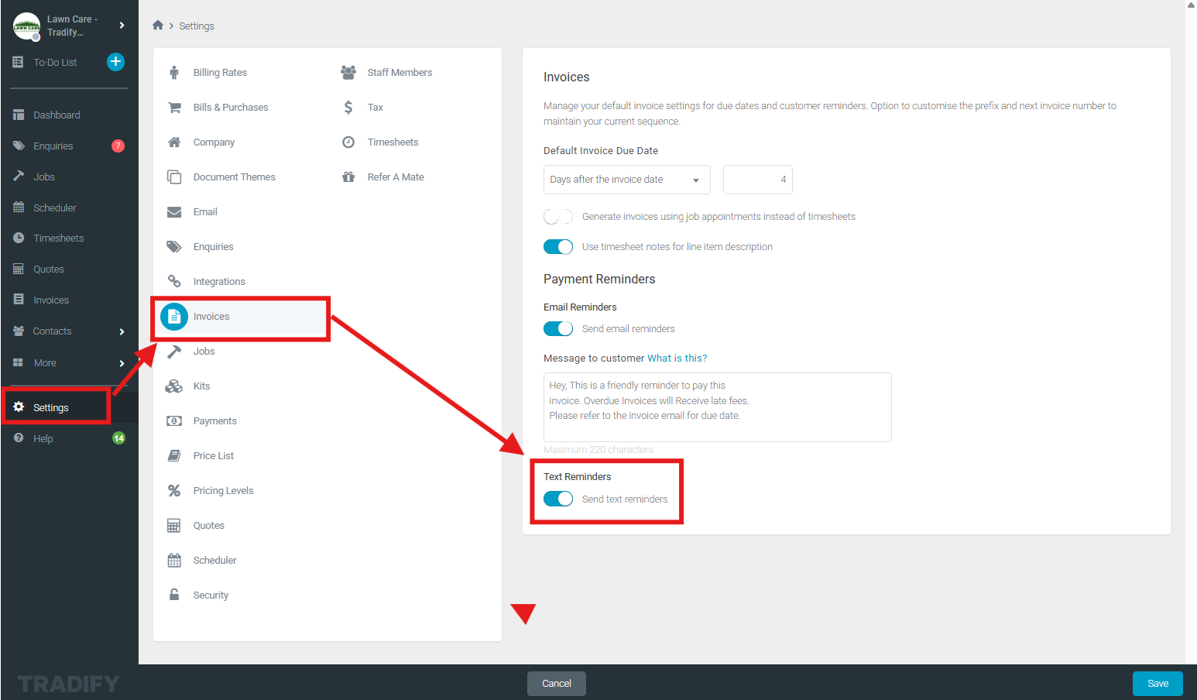Open the Default Invoice Due Date dropdown
Screen dimensions: 1197x700
point(626,180)
